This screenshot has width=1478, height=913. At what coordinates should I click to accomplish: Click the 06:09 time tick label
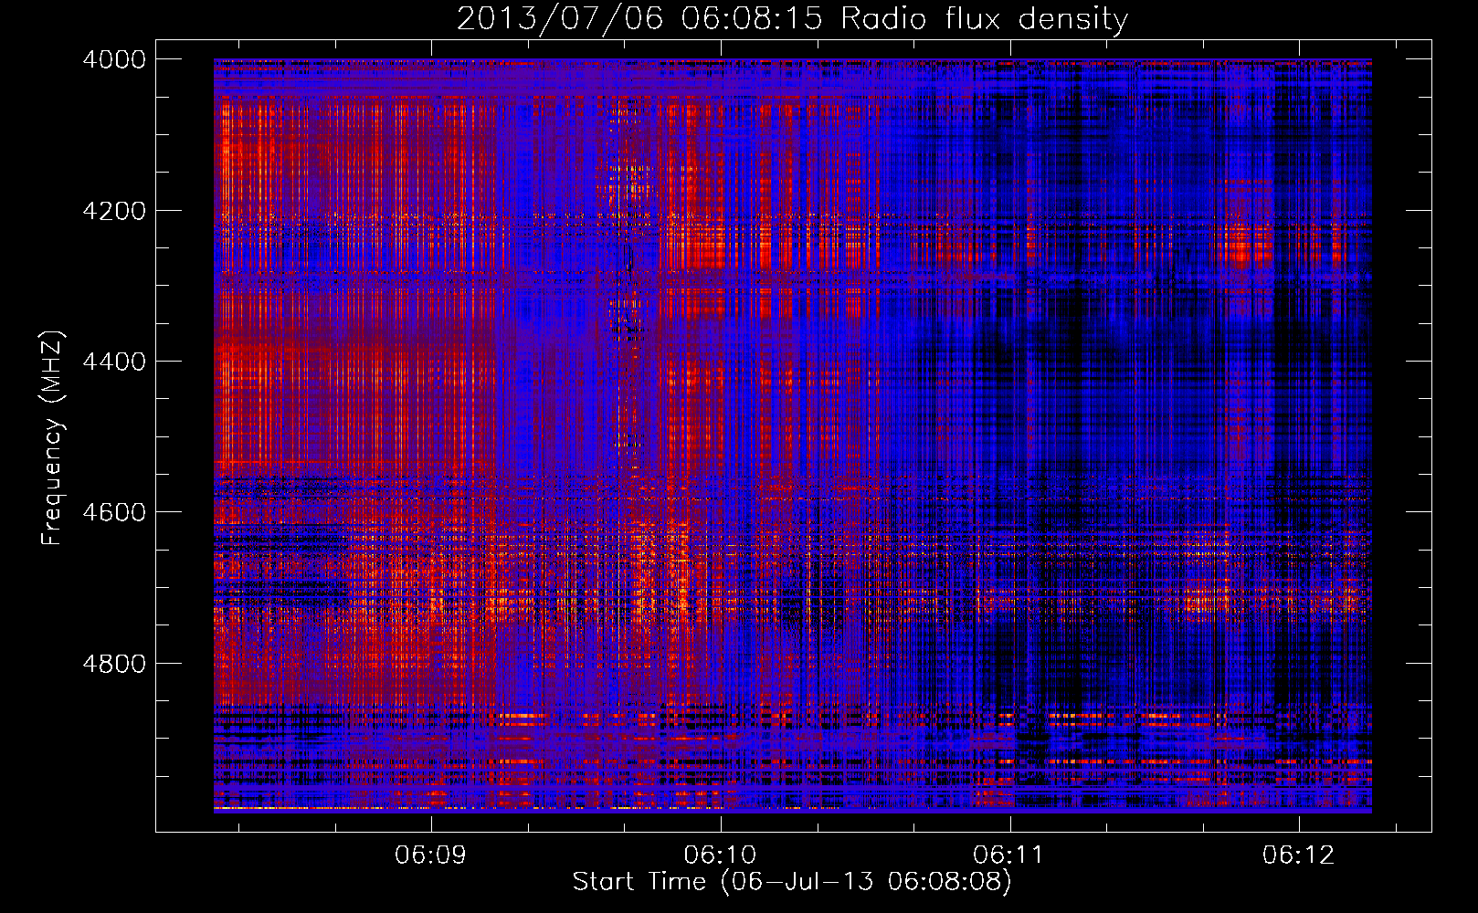pos(430,855)
